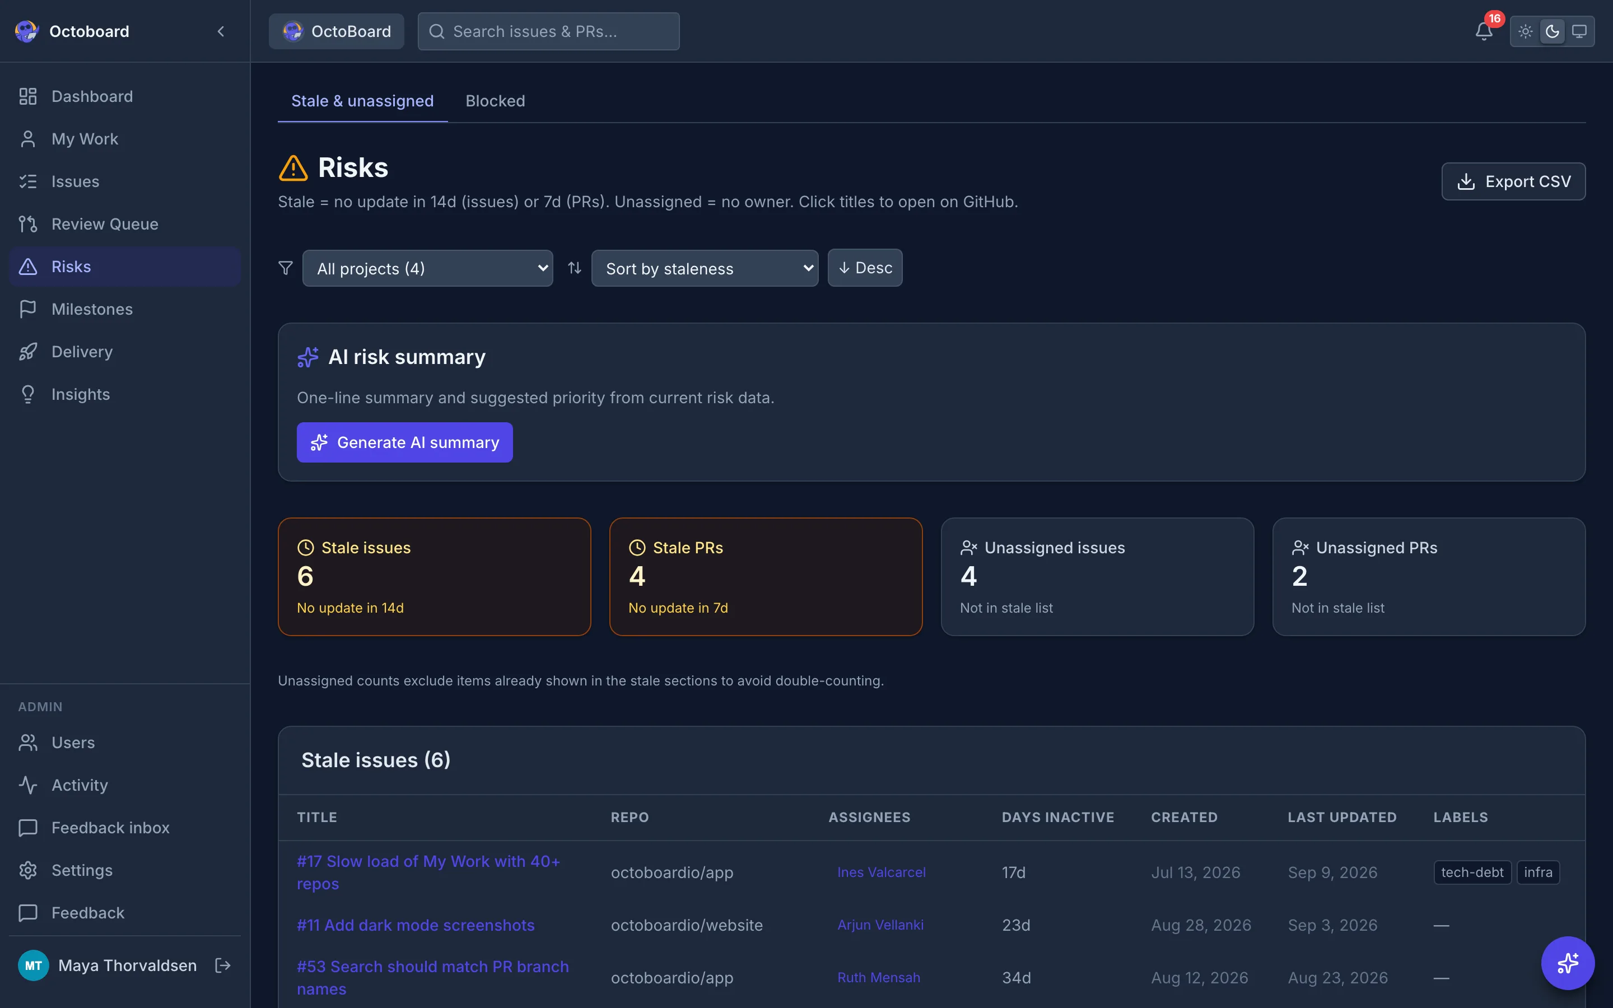The image size is (1613, 1008).
Task: Open the Sort by staleness dropdown
Action: tap(705, 268)
